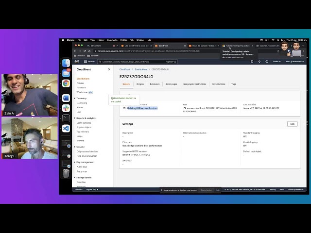Image resolution: width=311 pixels, height=233 pixels.
Task: Open the English (US) language selector
Action: pos(92,190)
